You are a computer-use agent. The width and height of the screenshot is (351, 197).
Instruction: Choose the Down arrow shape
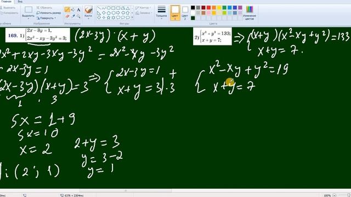(99, 18)
